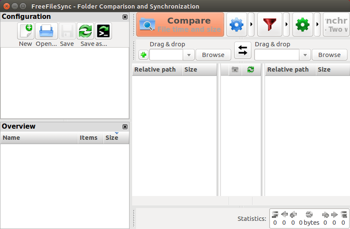
Task: Open comparison settings blue gear
Action: pos(236,25)
